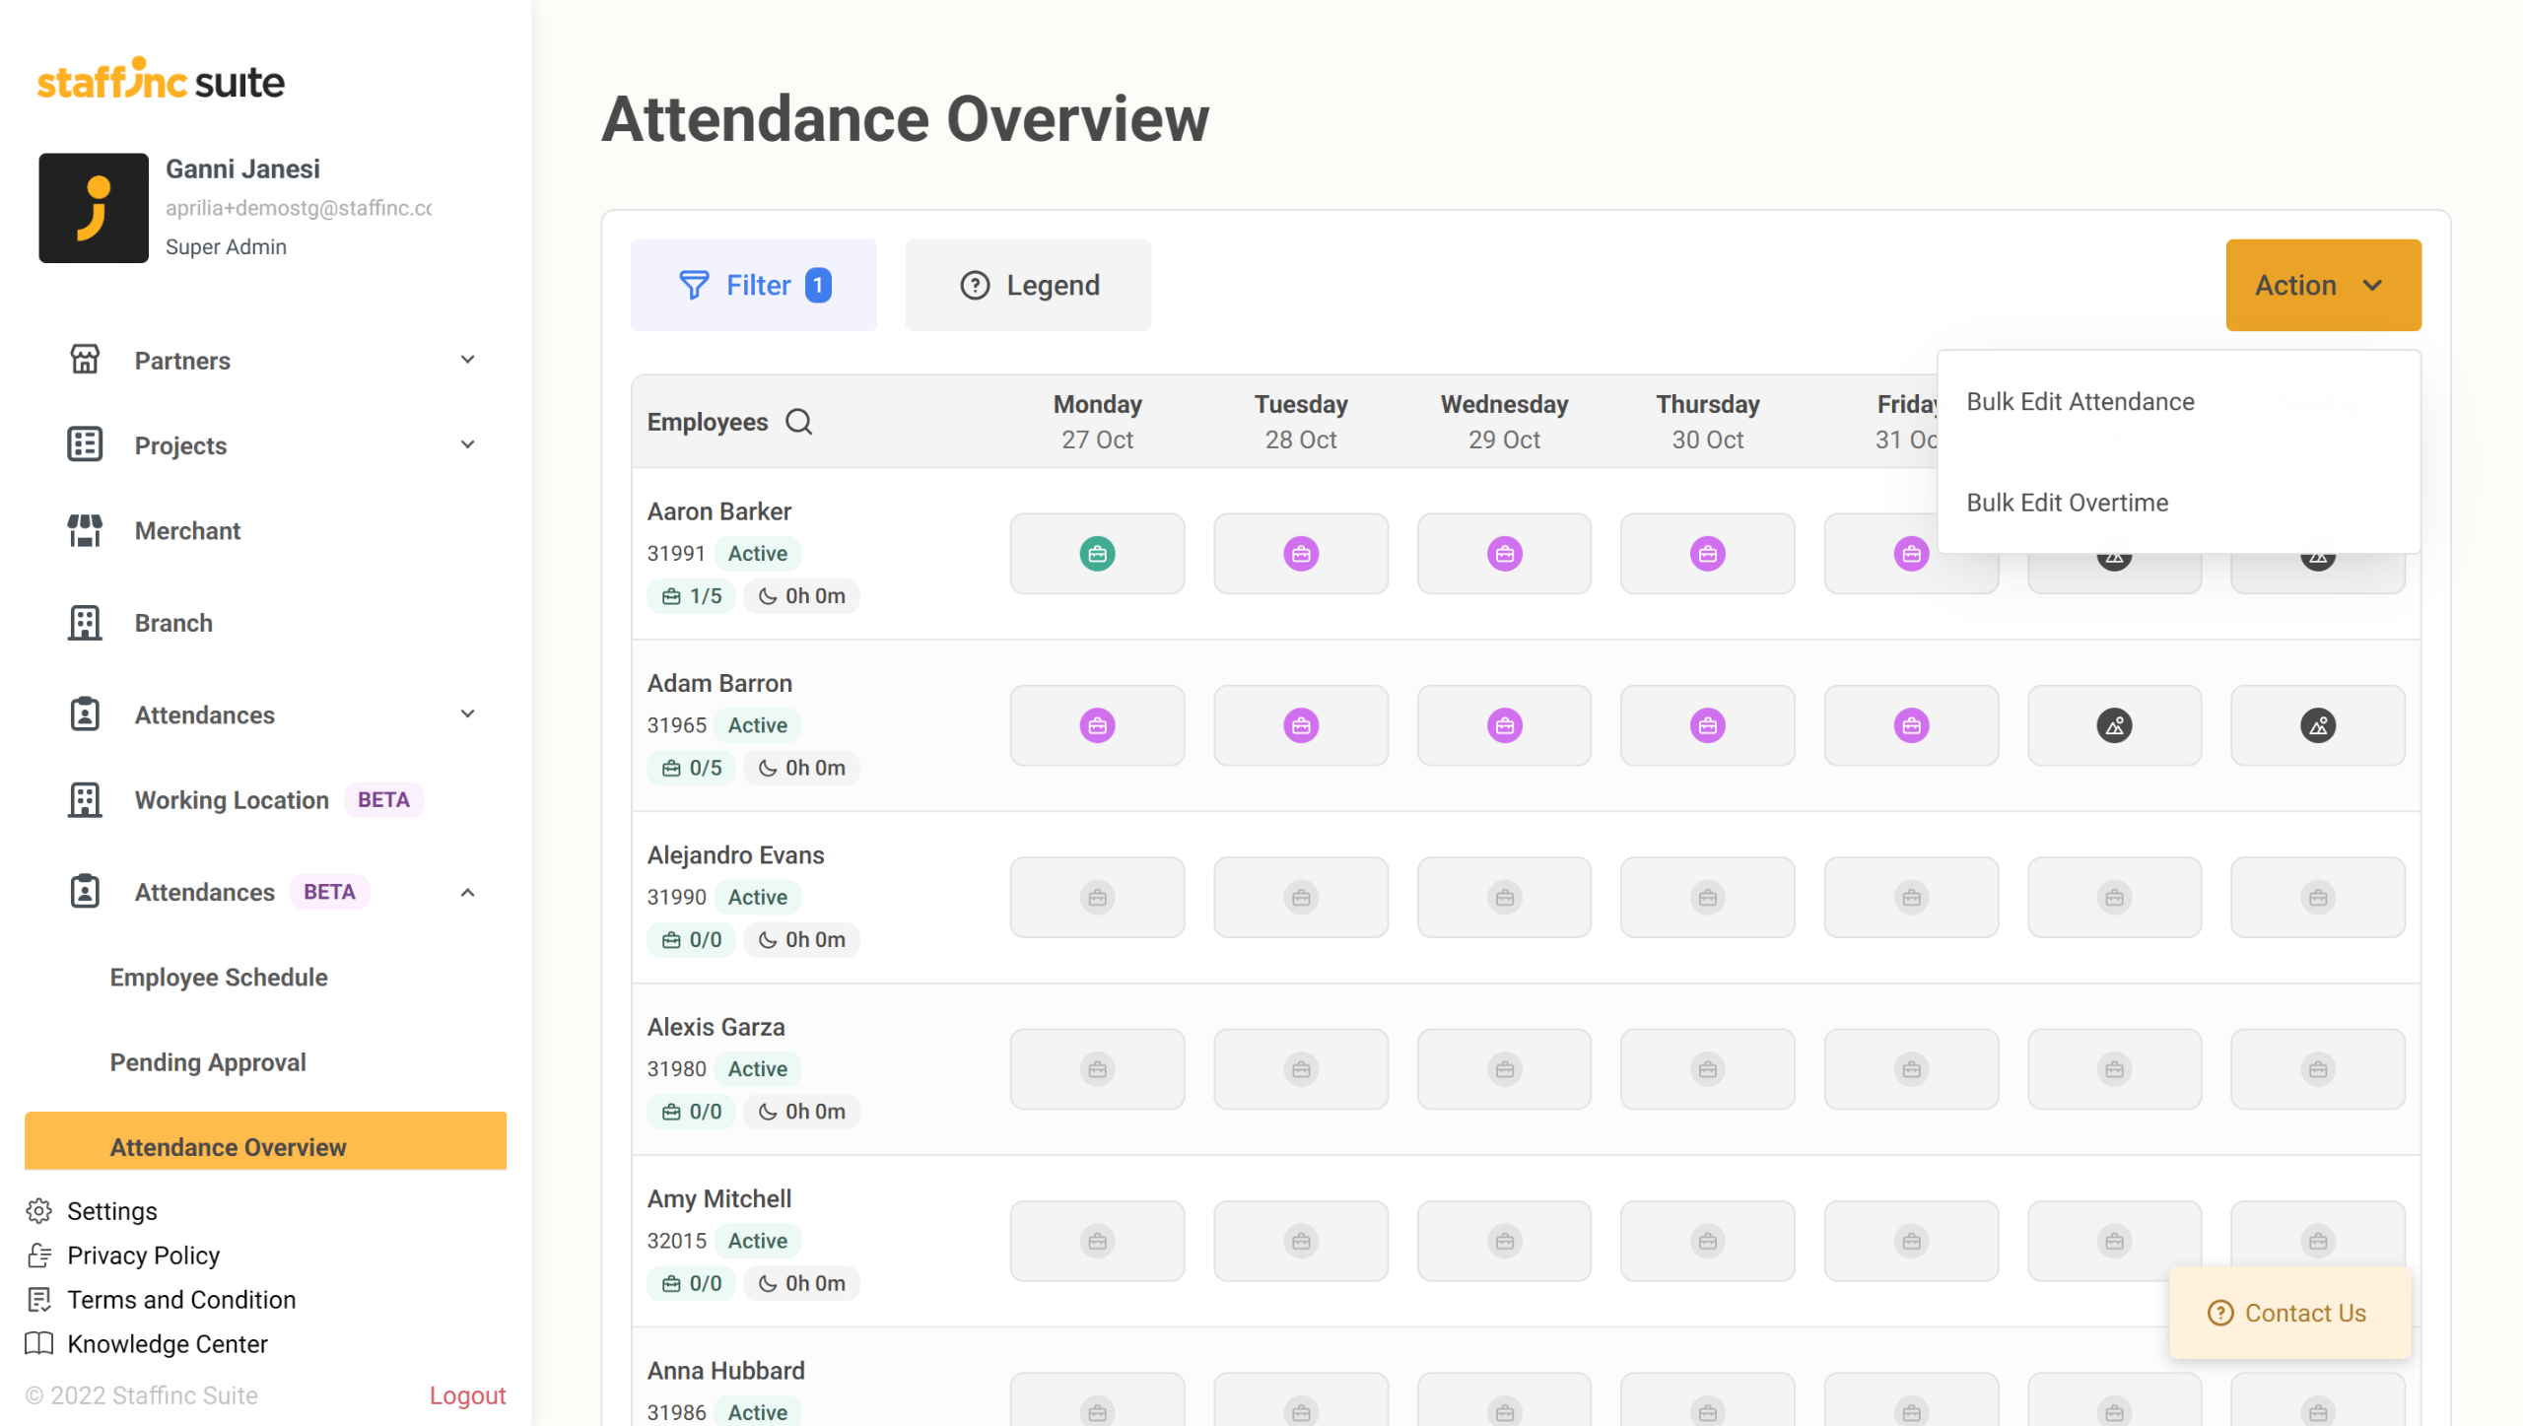Click Aaron Barker's Thursday pink attendance icon
The width and height of the screenshot is (2523, 1426).
pos(1707,554)
